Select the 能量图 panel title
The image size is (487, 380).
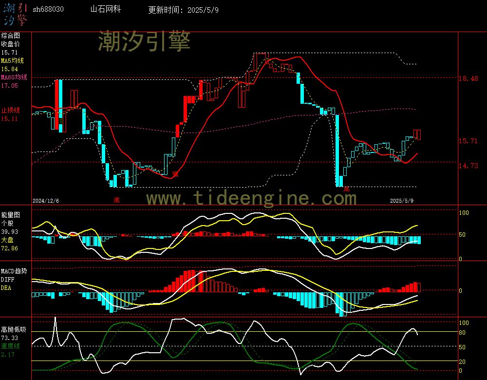pos(10,215)
